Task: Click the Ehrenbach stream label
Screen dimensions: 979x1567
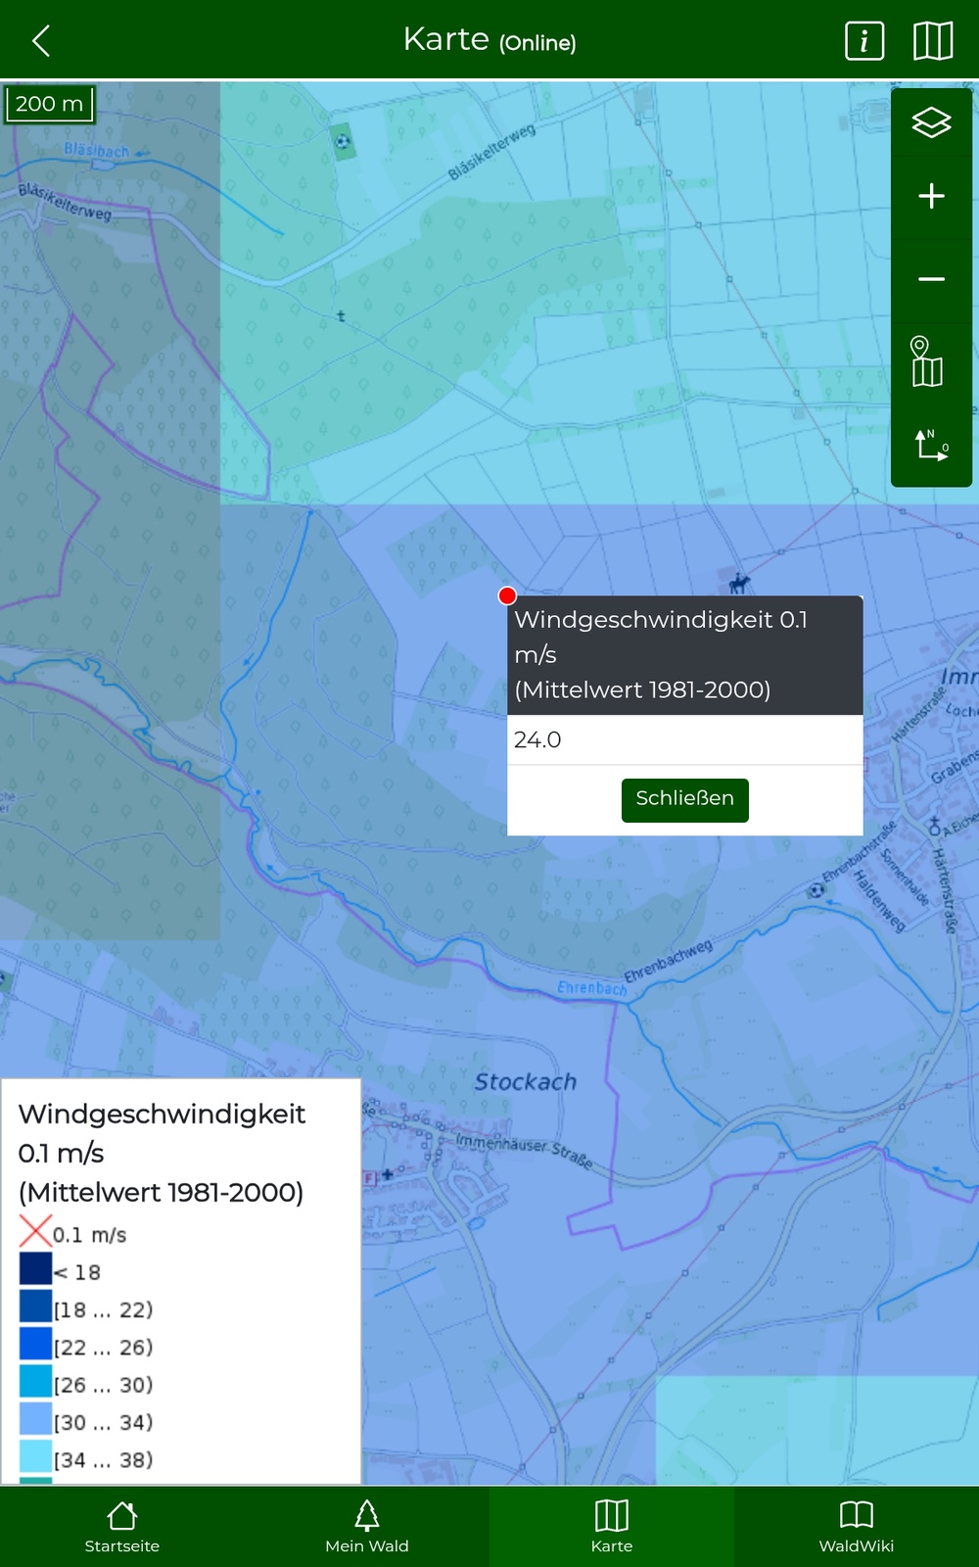Action: click(x=591, y=988)
